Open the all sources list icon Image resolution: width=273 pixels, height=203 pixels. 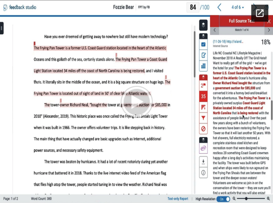tap(203, 107)
